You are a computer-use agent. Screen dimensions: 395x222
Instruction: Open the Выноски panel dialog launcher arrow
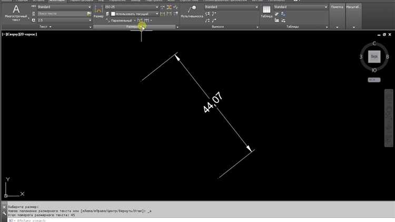click(x=257, y=27)
